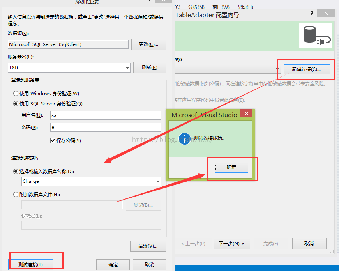This screenshot has width=339, height=271.
Task: Open the server name TXB dropdown
Action: (x=127, y=68)
